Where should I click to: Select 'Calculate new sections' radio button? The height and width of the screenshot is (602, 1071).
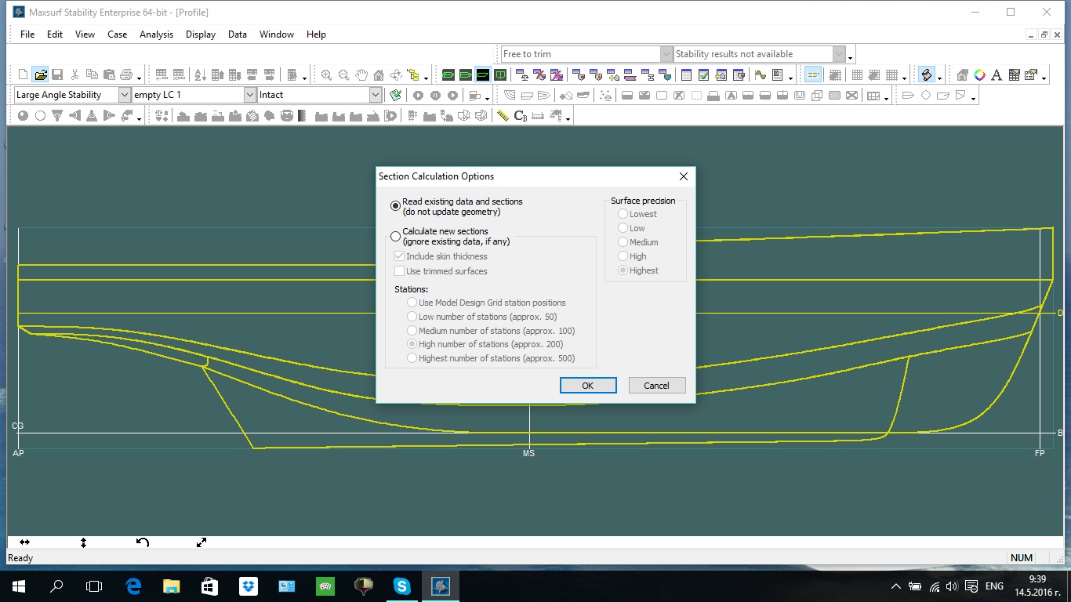[x=396, y=236]
